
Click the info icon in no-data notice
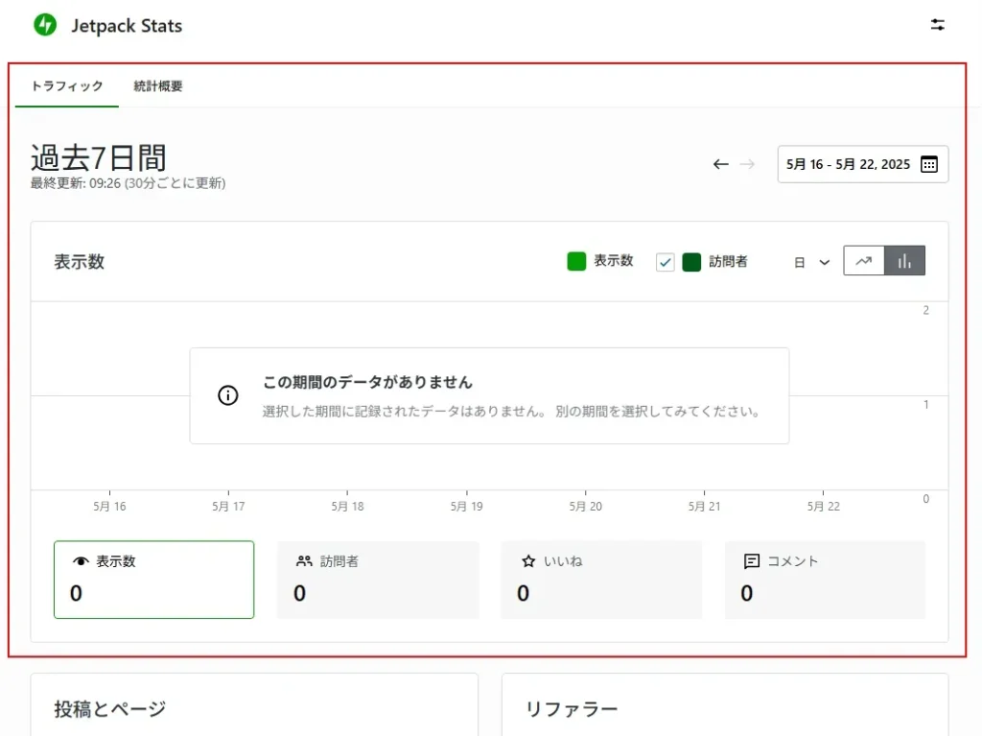[228, 395]
